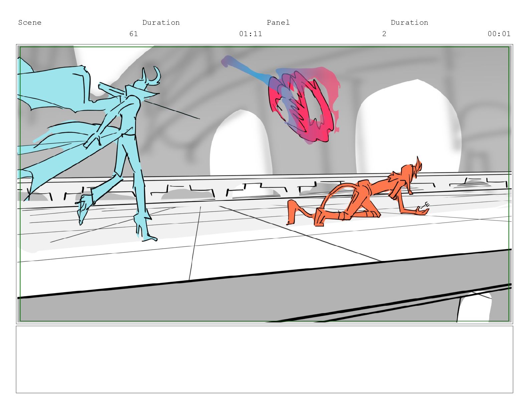Click the panel duration value '00:01'

click(499, 34)
